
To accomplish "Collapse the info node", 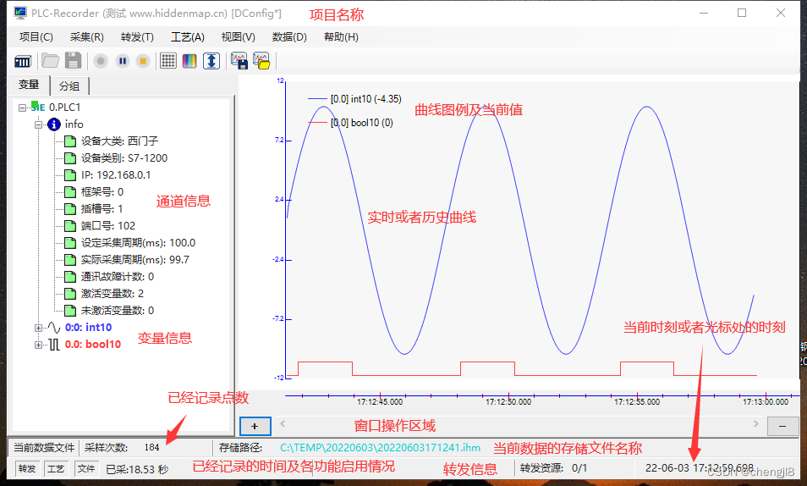I will [39, 124].
